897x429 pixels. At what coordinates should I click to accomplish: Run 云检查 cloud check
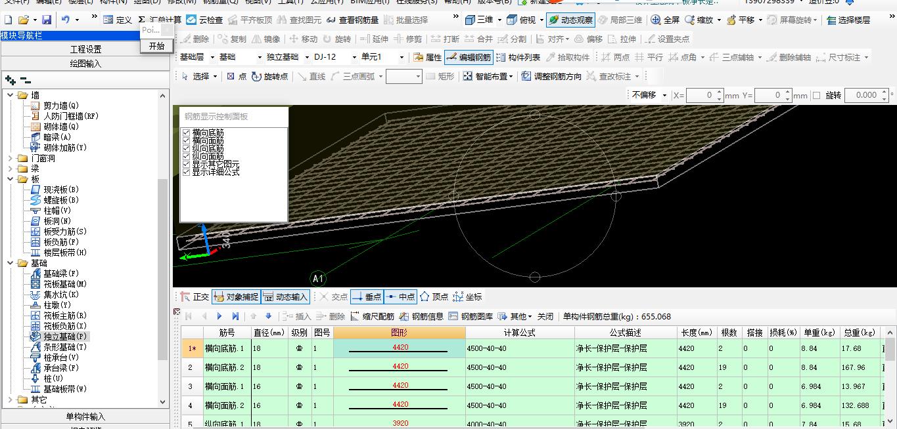click(x=204, y=20)
